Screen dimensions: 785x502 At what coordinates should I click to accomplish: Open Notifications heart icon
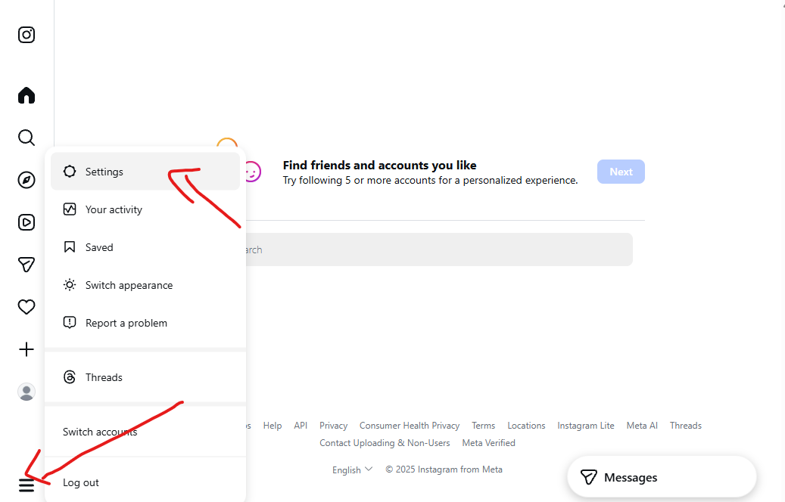pos(26,307)
